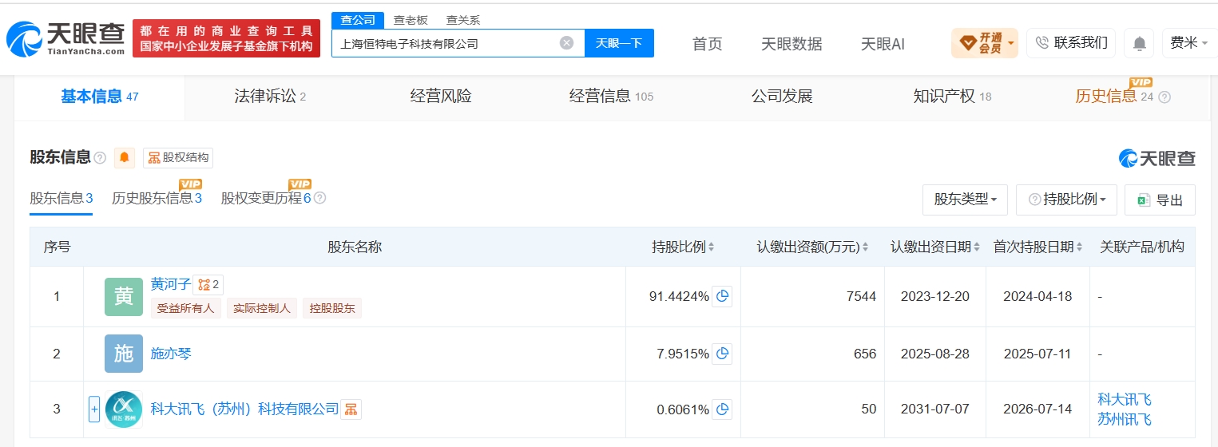Image resolution: width=1218 pixels, height=447 pixels.
Task: Open the 费米 user account dropdown
Action: [1189, 43]
